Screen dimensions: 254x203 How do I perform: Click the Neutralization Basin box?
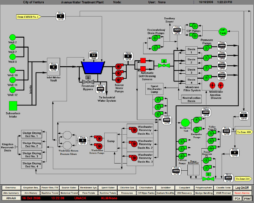tap(191, 99)
